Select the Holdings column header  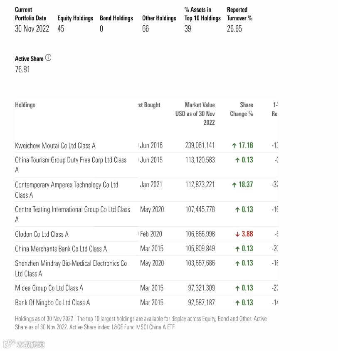25,105
